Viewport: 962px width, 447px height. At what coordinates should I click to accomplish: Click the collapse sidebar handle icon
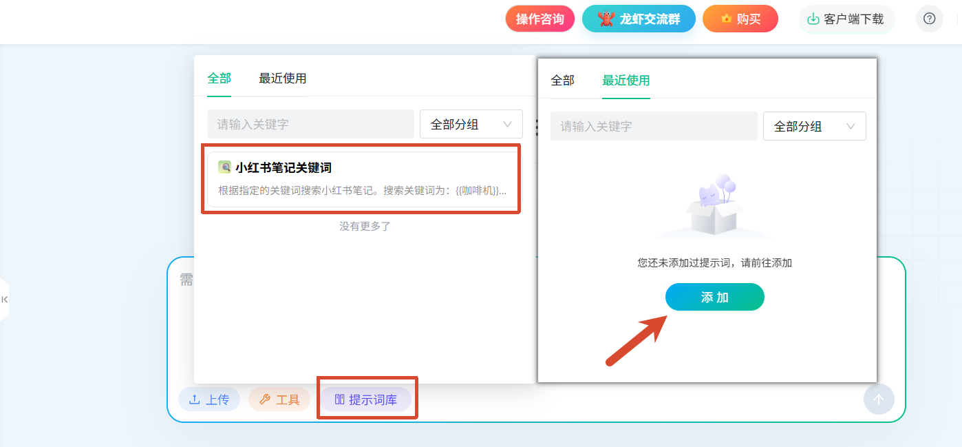(4, 299)
